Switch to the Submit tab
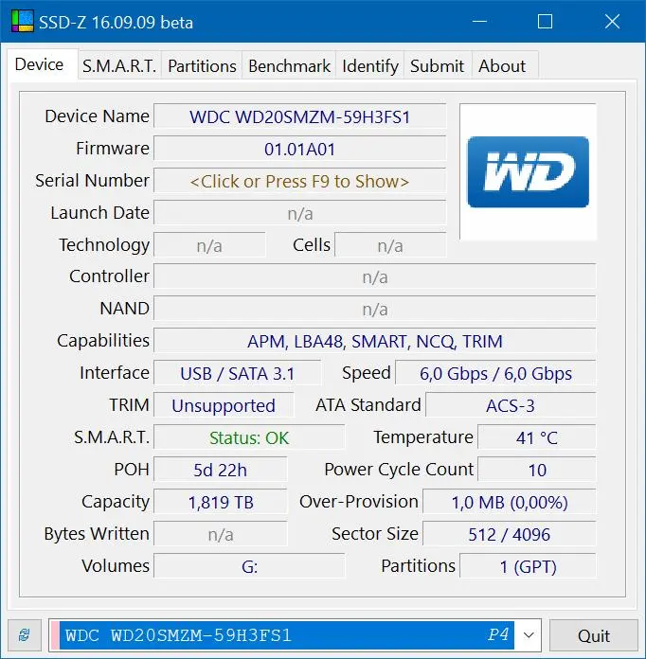This screenshot has height=659, width=646. click(438, 66)
